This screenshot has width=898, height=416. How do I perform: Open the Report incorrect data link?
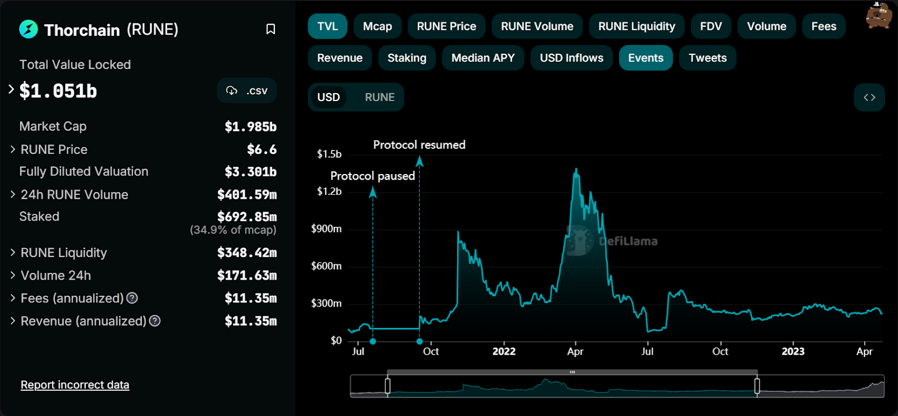[75, 385]
